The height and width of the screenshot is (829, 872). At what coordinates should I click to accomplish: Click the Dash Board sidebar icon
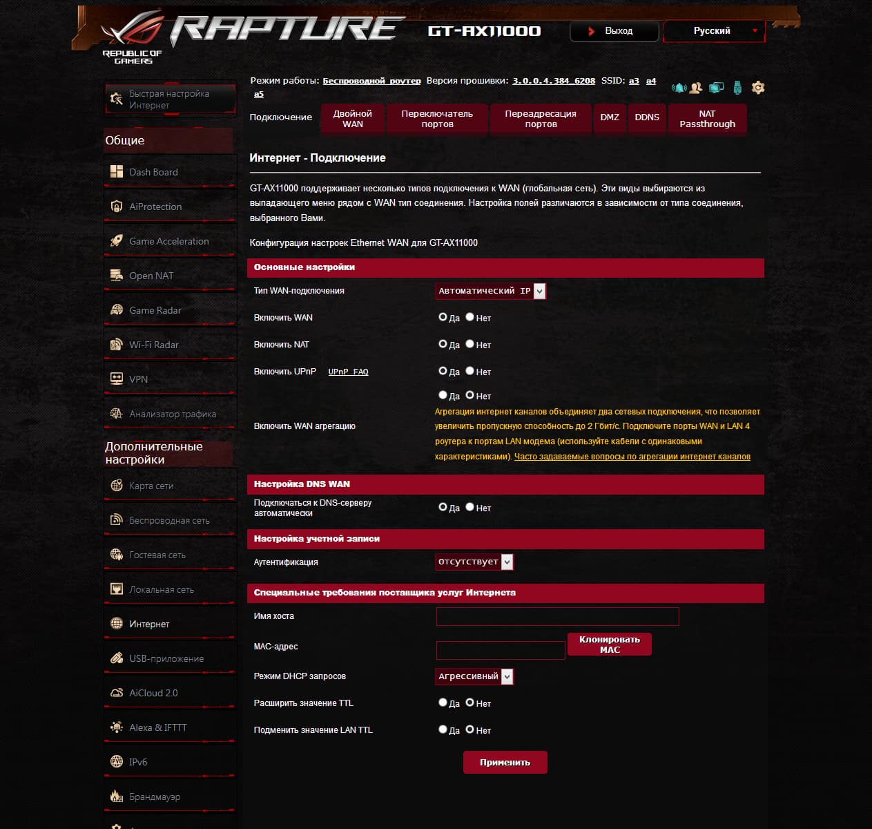pyautogui.click(x=116, y=171)
